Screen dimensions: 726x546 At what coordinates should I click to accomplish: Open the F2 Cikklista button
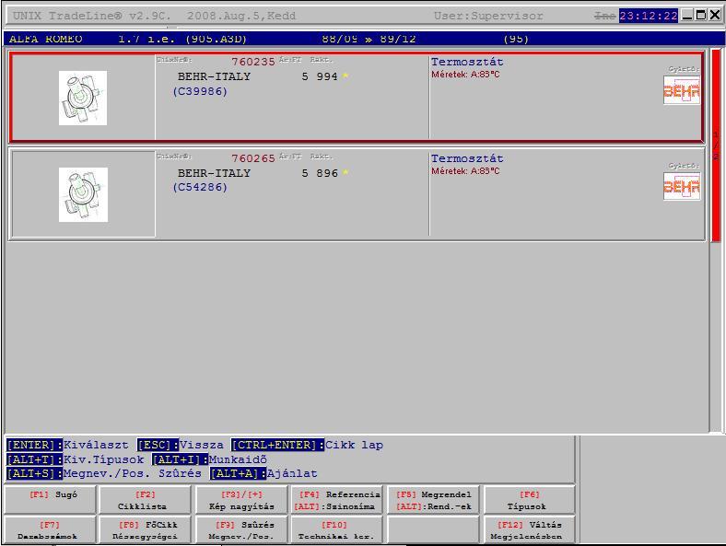click(146, 500)
